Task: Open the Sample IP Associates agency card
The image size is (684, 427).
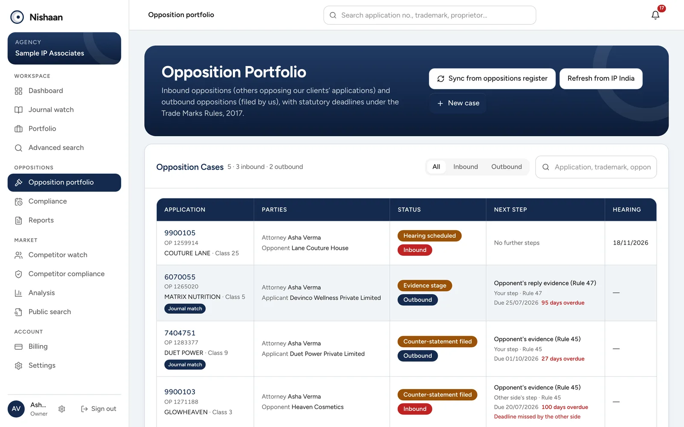Action: [x=64, y=48]
